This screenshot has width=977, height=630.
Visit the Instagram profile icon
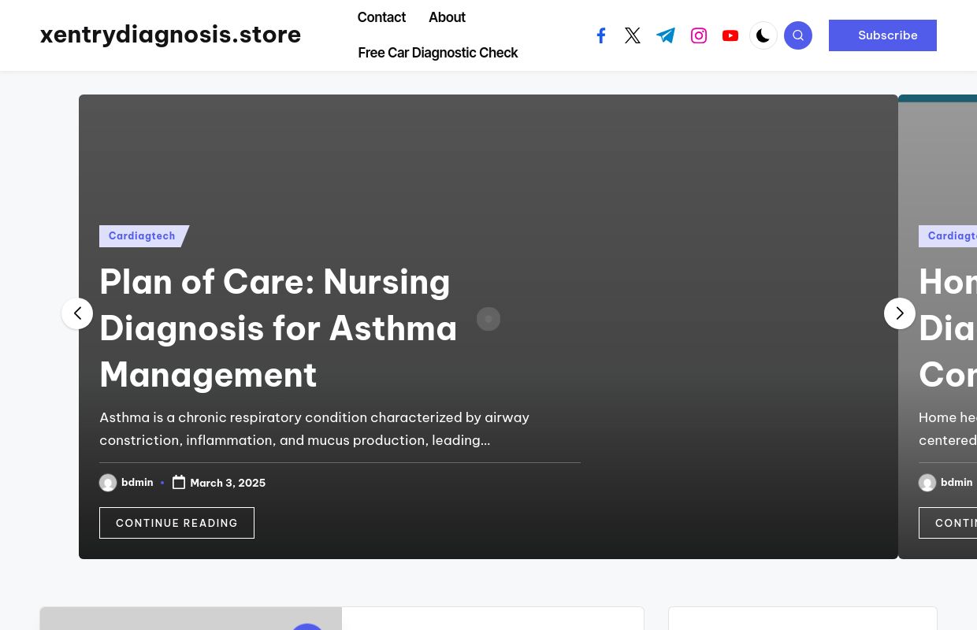(x=699, y=35)
